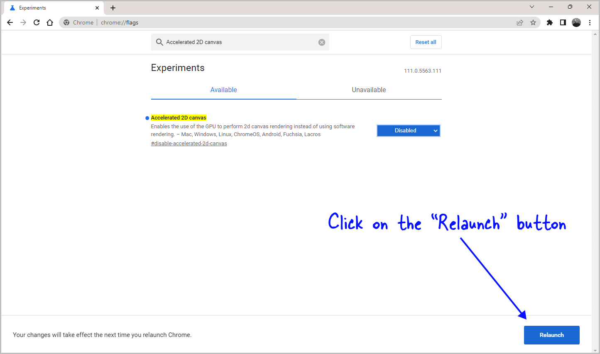Reload the Experiments page
Image resolution: width=600 pixels, height=354 pixels.
37,22
